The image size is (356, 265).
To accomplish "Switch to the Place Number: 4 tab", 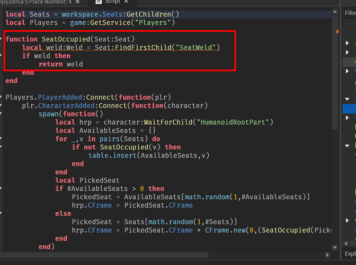I will click(36, 2).
